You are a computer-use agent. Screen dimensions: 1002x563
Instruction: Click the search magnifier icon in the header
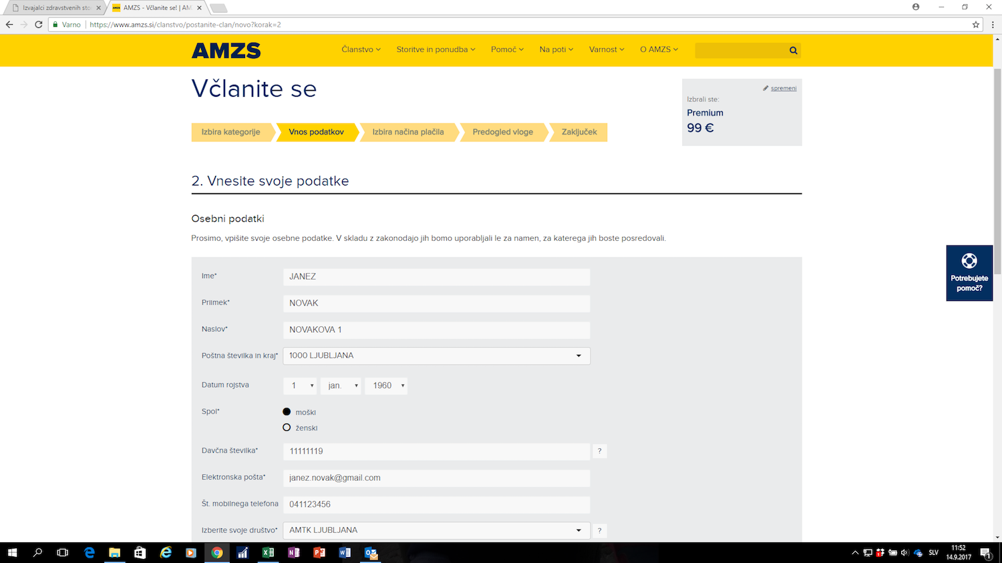[793, 51]
